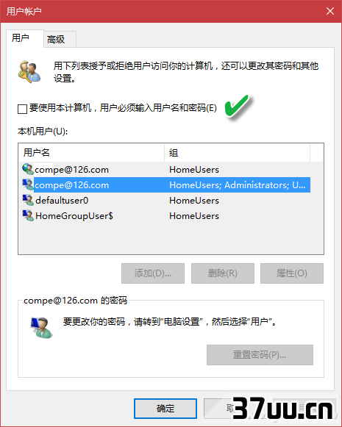This screenshot has height=427, width=342.
Task: Click the 组 column header
Action: click(237, 153)
